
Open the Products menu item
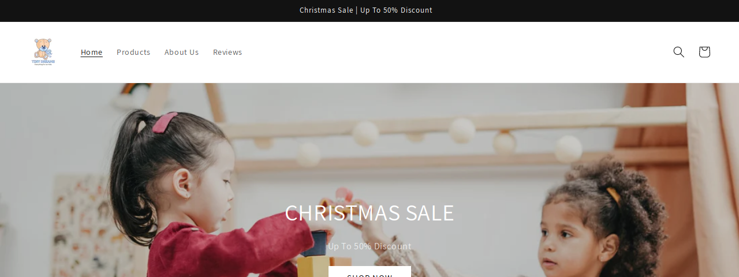[133, 52]
